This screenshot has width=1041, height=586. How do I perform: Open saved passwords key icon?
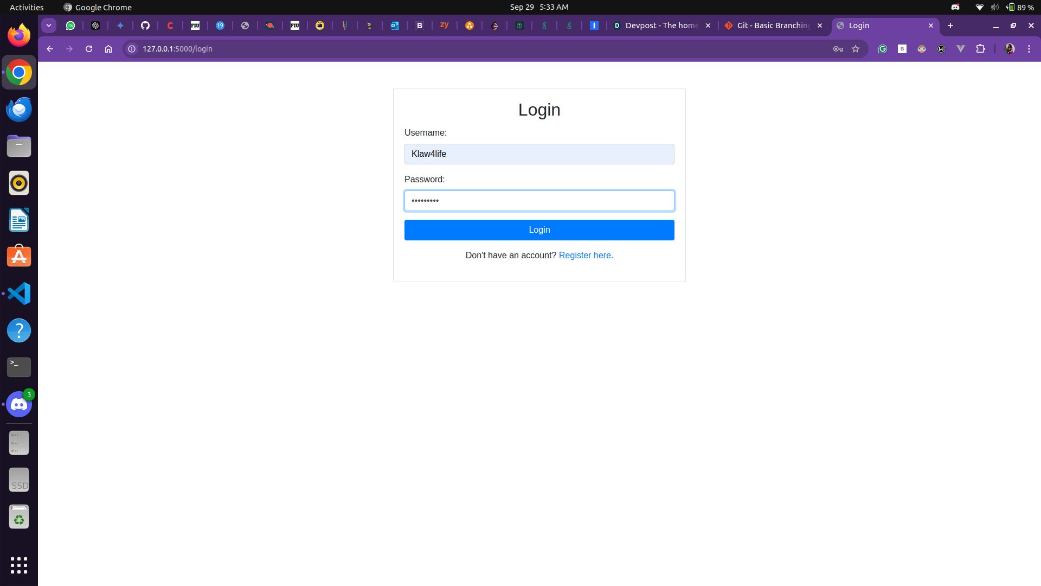pyautogui.click(x=838, y=49)
